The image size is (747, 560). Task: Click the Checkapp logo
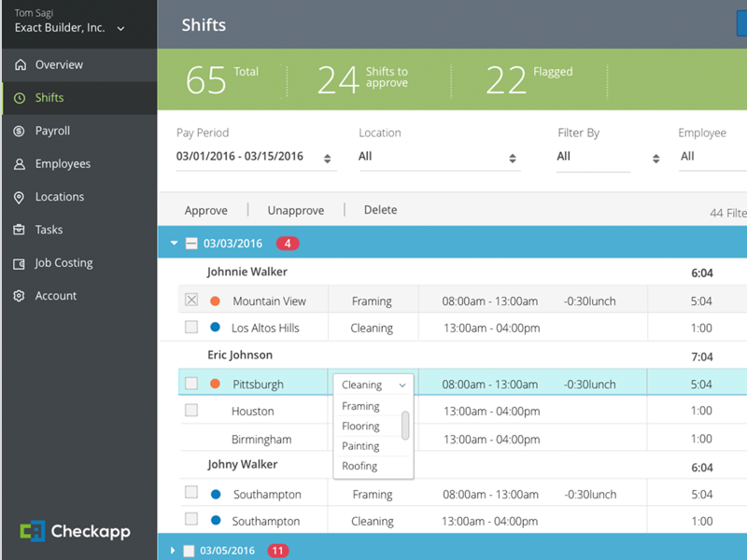tap(76, 531)
